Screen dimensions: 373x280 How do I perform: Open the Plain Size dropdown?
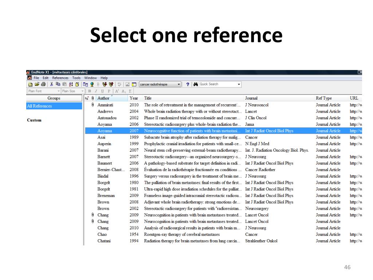coord(73,91)
